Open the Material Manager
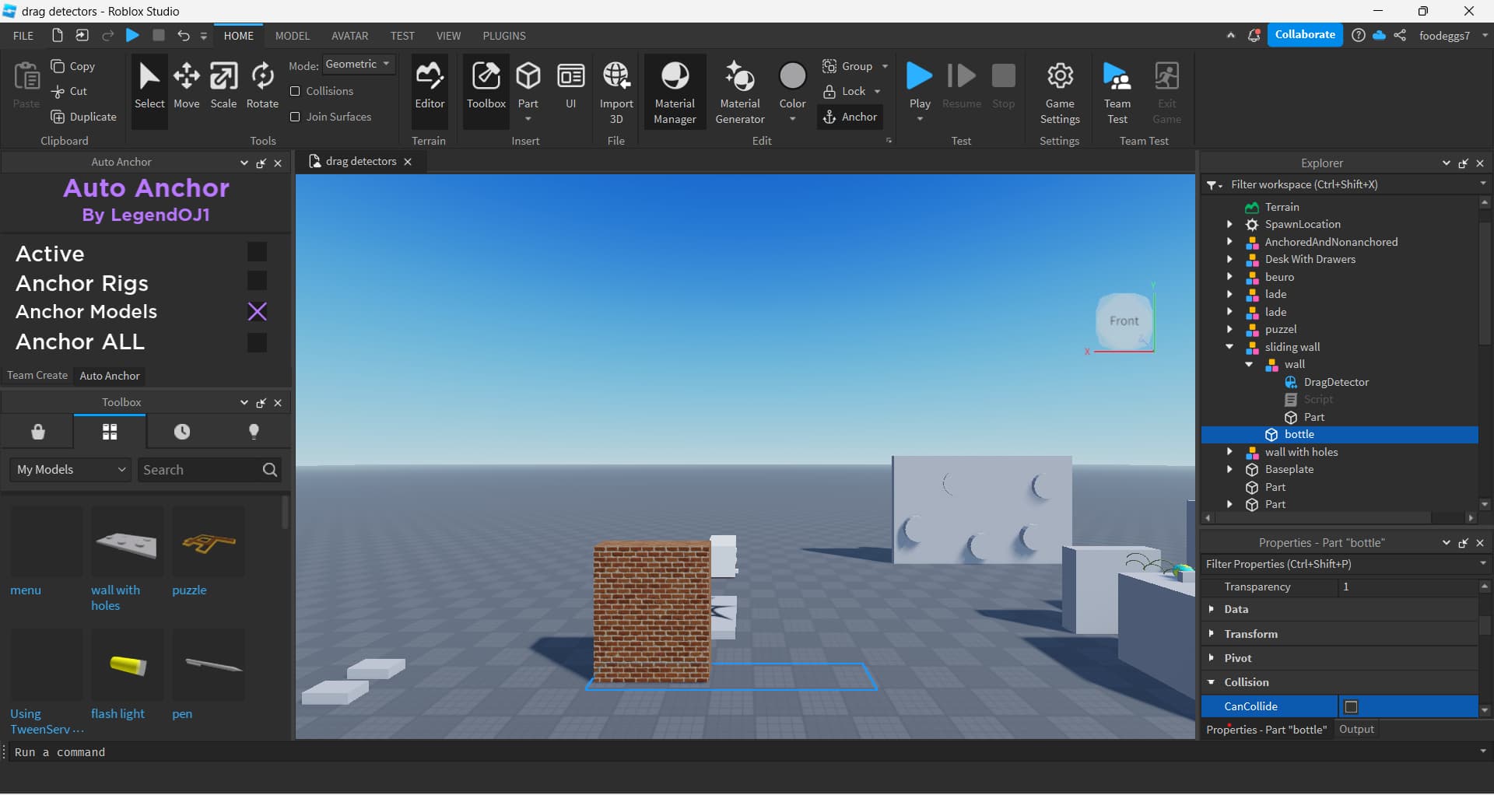1494x795 pixels. [x=675, y=92]
